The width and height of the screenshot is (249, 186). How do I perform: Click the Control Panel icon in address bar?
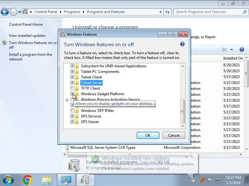tap(26, 12)
